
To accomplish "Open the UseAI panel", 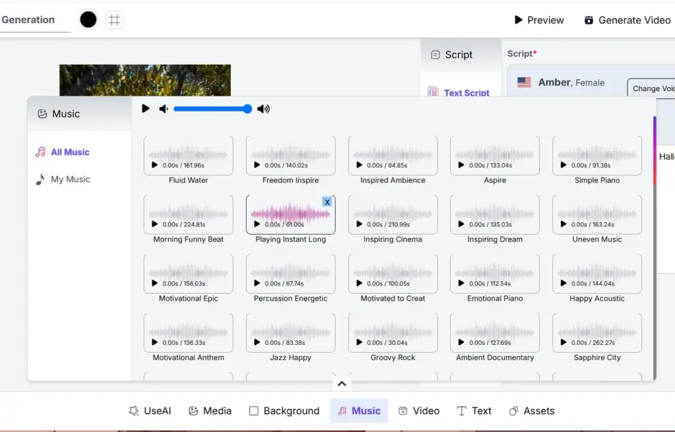I will coord(150,410).
